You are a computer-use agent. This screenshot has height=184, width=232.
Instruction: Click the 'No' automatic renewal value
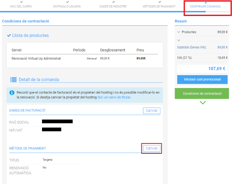click(x=44, y=168)
